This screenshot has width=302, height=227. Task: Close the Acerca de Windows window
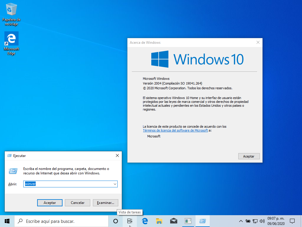pos(258,43)
